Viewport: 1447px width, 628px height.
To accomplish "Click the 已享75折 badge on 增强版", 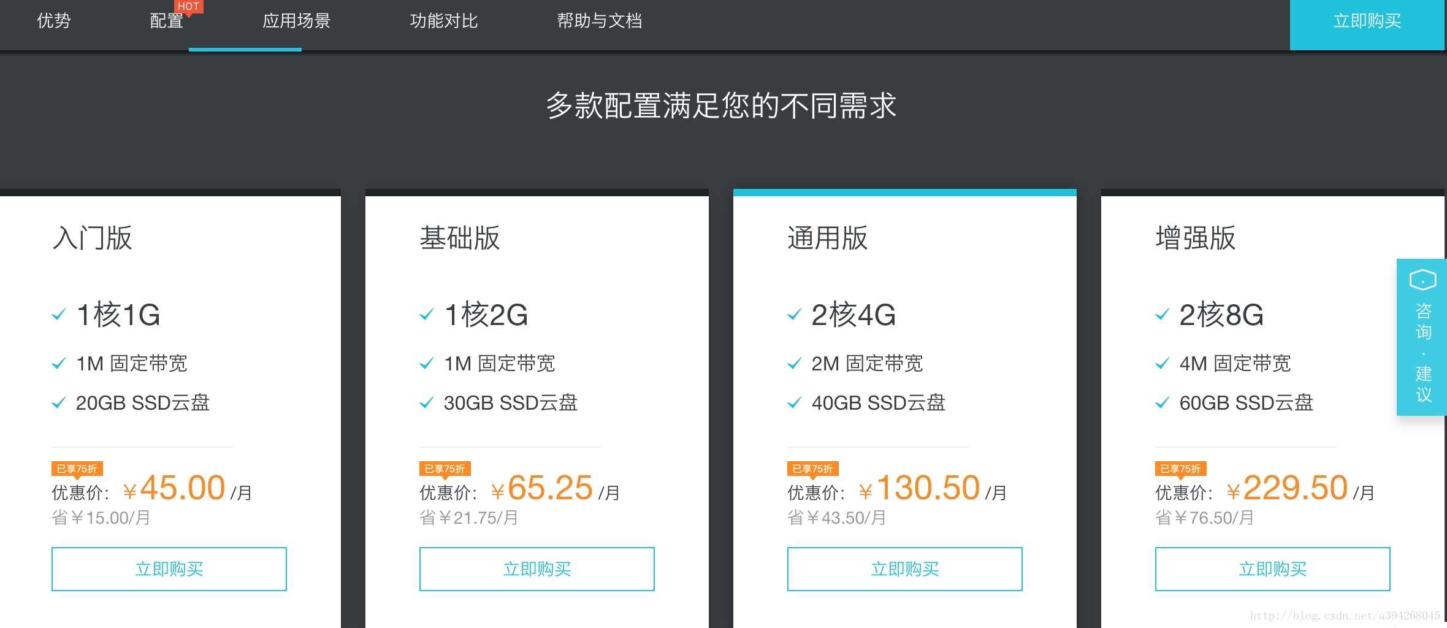I will coord(1180,468).
